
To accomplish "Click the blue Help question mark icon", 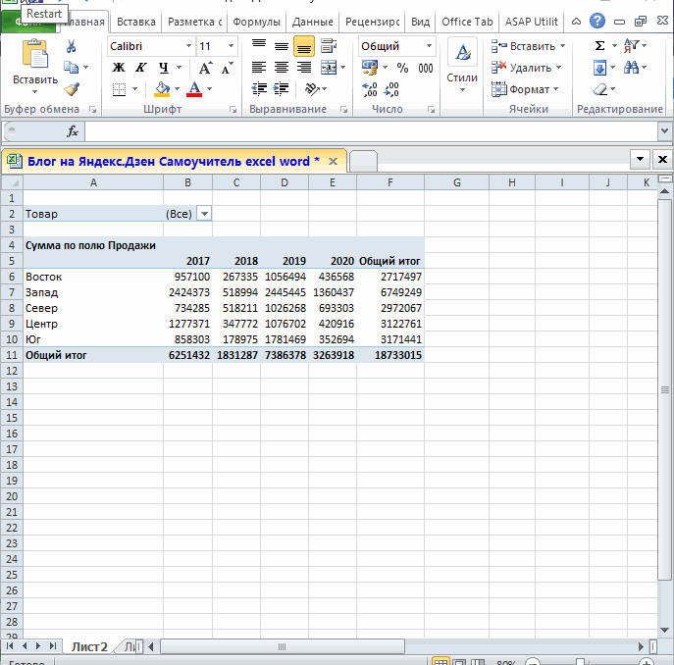I will [597, 21].
